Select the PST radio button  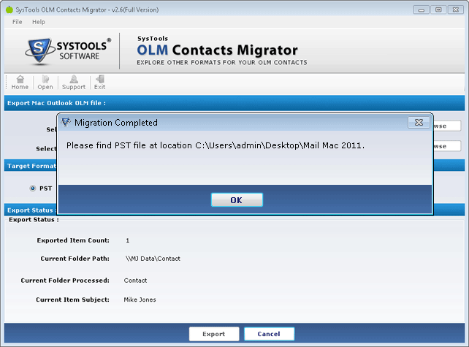[33, 188]
